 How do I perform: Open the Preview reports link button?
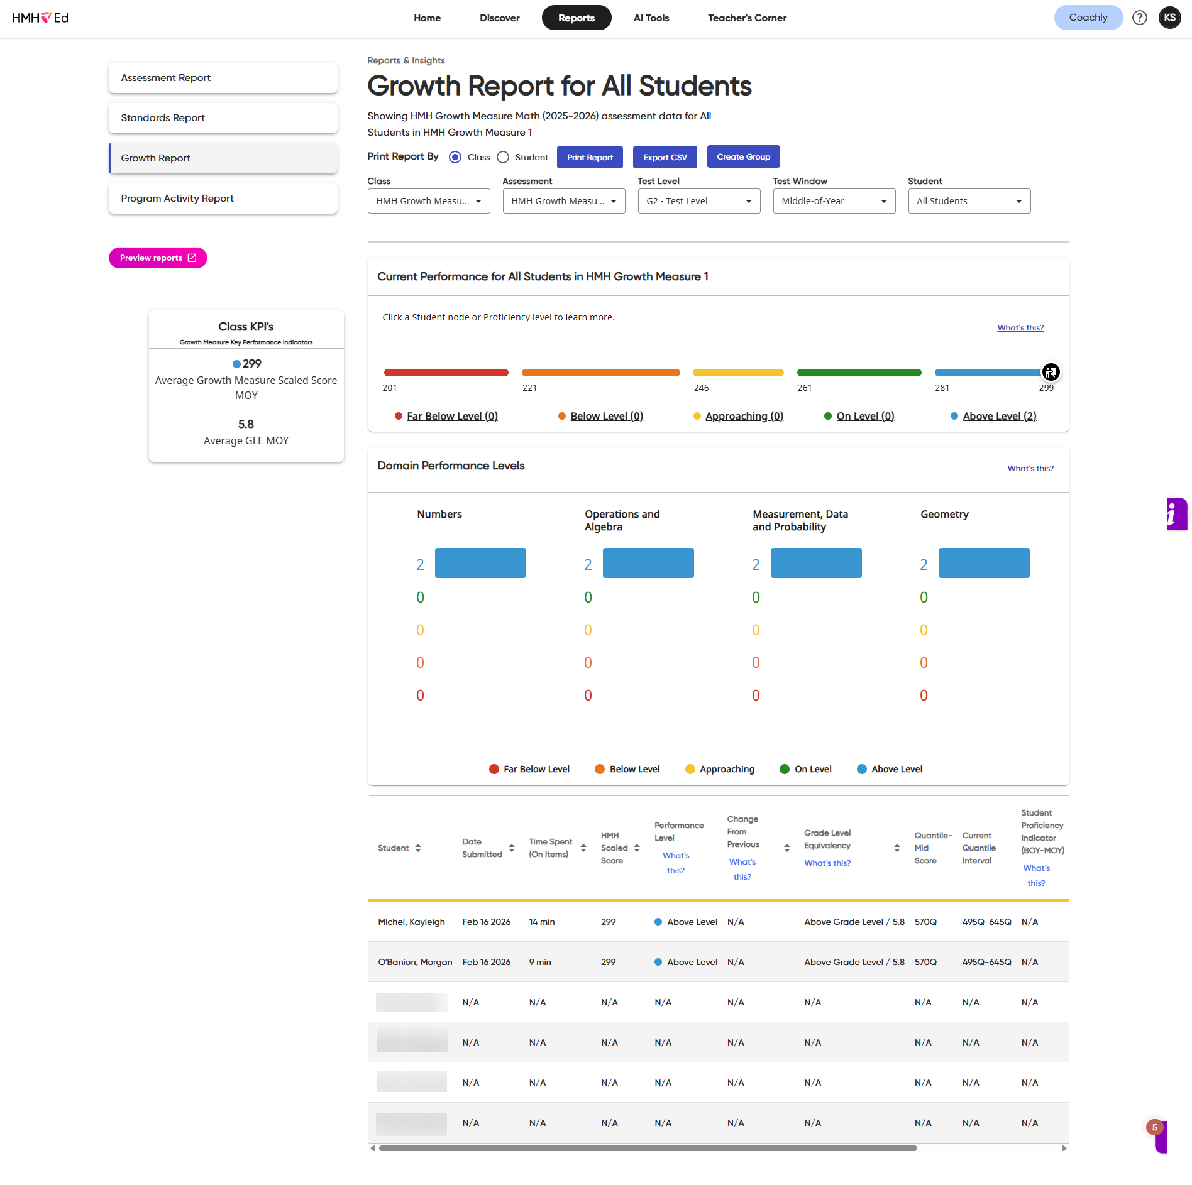tap(158, 258)
